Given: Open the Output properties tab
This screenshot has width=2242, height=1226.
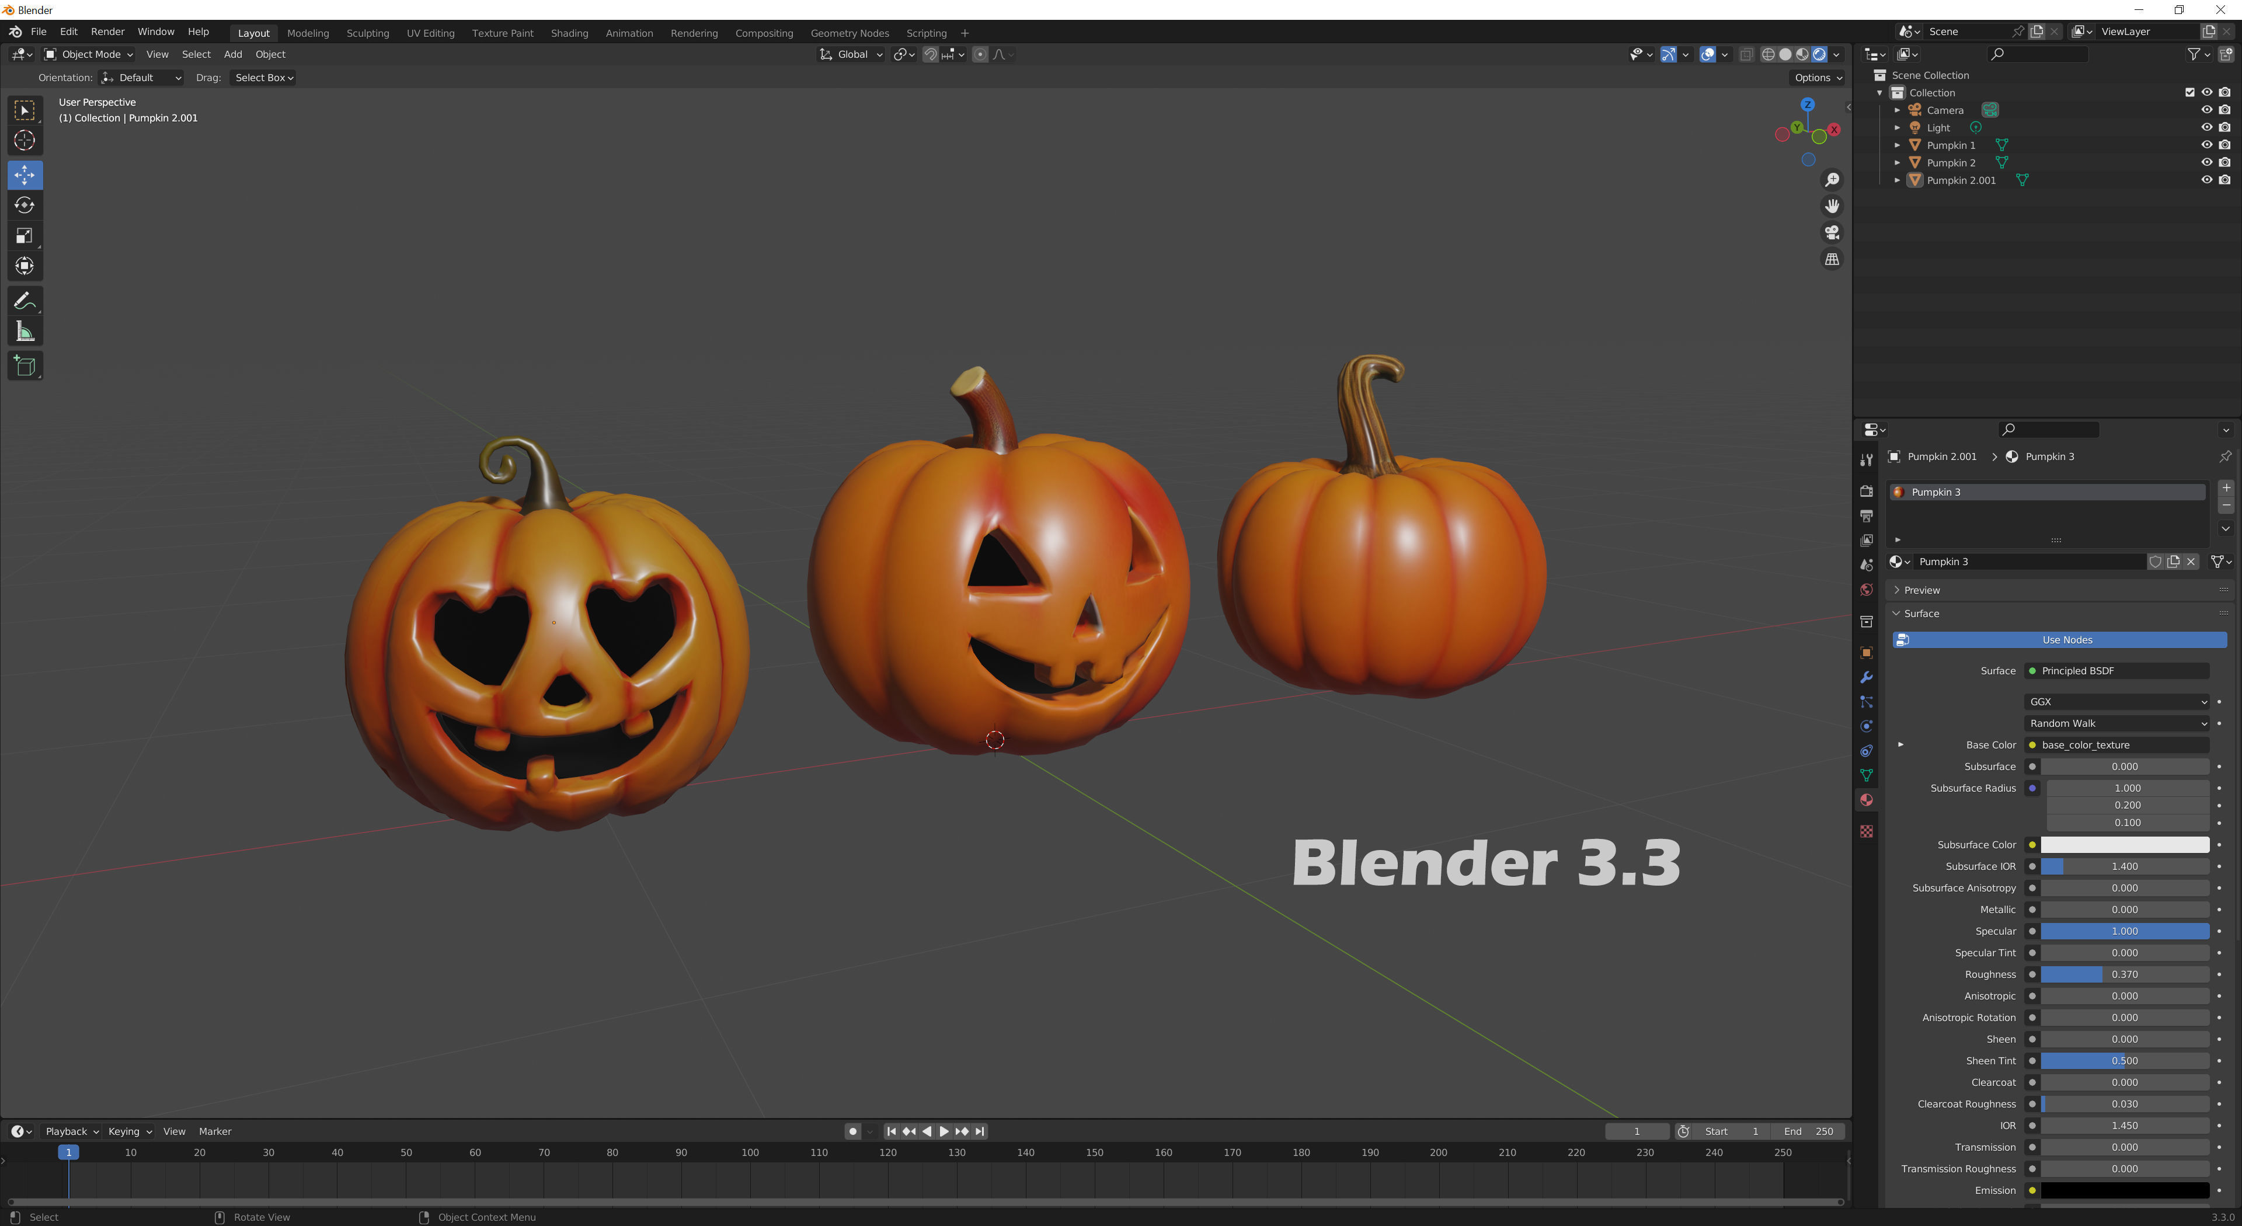Looking at the screenshot, I should click(1866, 516).
